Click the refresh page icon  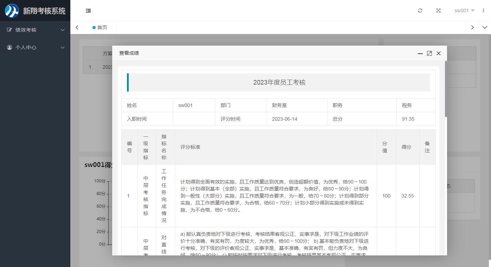click(x=420, y=11)
